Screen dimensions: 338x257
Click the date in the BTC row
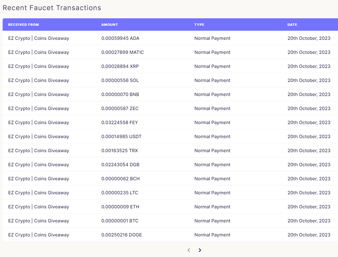point(309,220)
